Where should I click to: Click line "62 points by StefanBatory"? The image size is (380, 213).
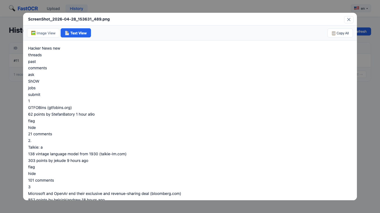click(x=61, y=114)
